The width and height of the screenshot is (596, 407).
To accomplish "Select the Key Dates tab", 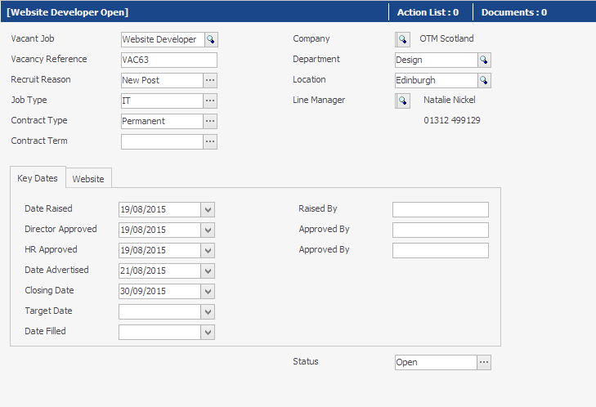I will tap(38, 177).
